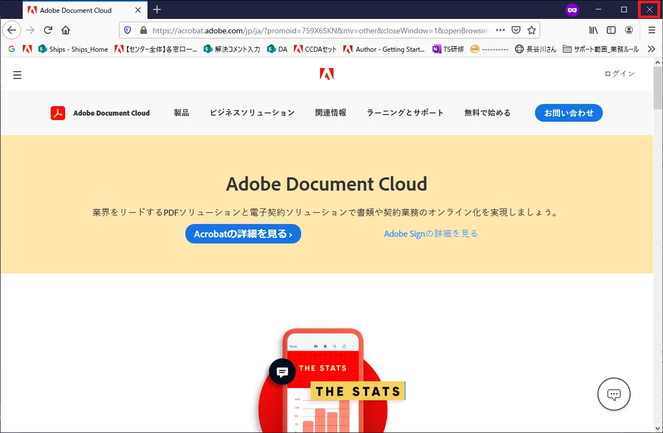Click Acrobatの詳細を見る button
The image size is (663, 433).
[x=243, y=234]
